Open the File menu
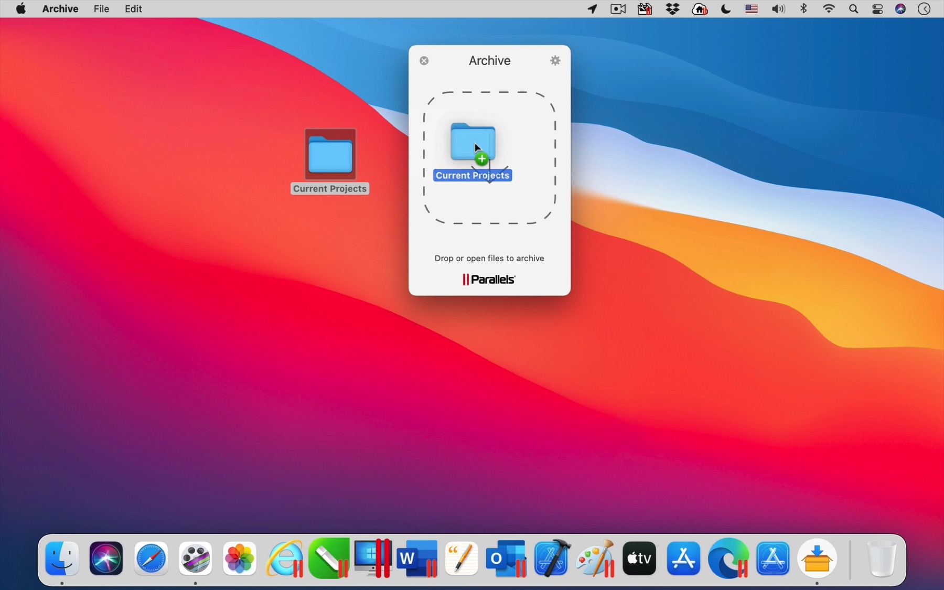This screenshot has width=944, height=590. (101, 8)
